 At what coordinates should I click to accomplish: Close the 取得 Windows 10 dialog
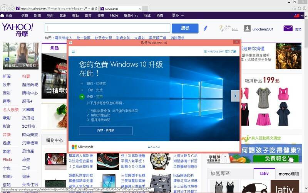[x=236, y=42]
